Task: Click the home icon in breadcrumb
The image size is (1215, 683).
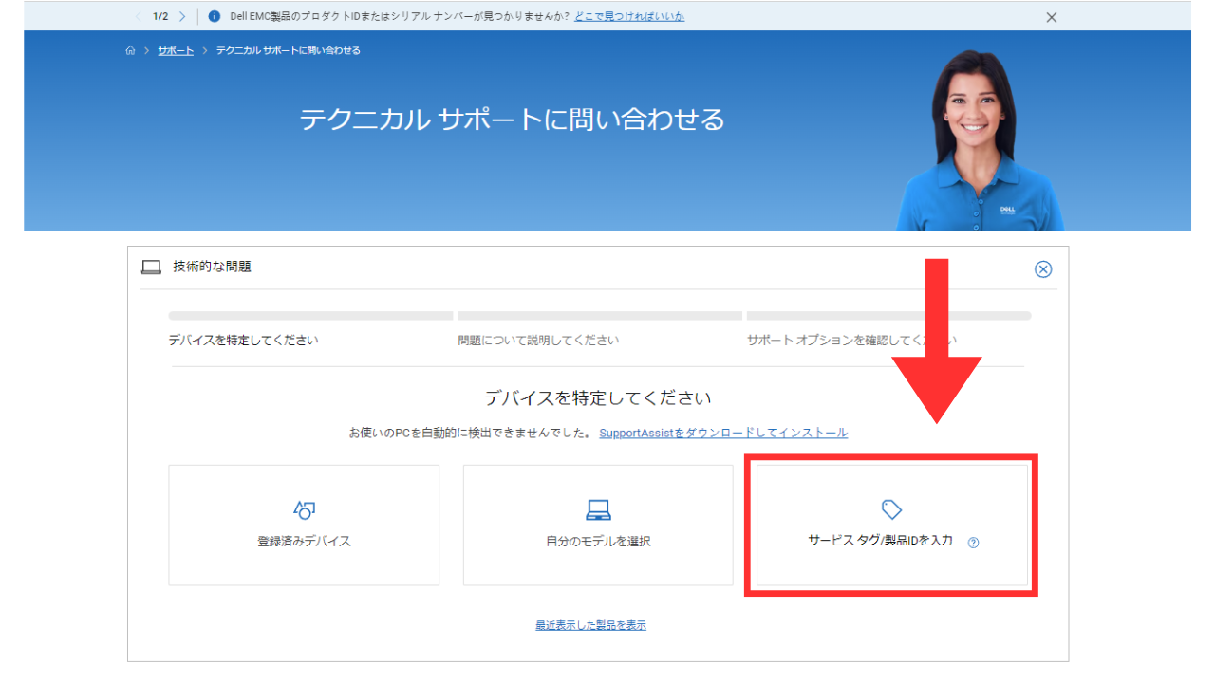Action: click(x=130, y=50)
